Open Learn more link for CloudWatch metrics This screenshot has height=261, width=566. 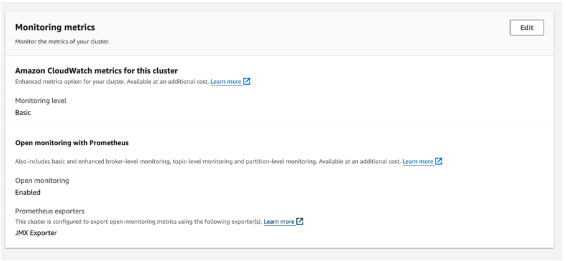226,81
